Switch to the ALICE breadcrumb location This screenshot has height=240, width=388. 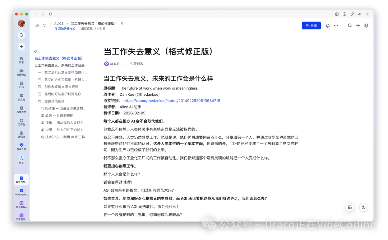tap(59, 23)
